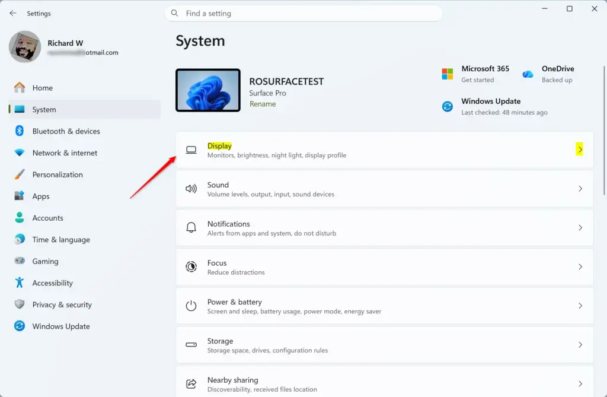Screen dimensions: 607x397
Task: Open Accessibility settings
Action: pos(84,283)
